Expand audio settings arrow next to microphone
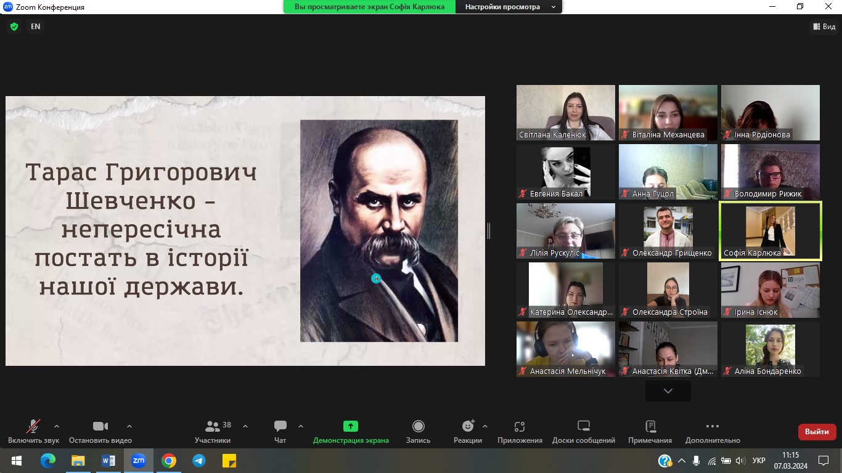Image resolution: width=842 pixels, height=473 pixels. pyautogui.click(x=57, y=426)
